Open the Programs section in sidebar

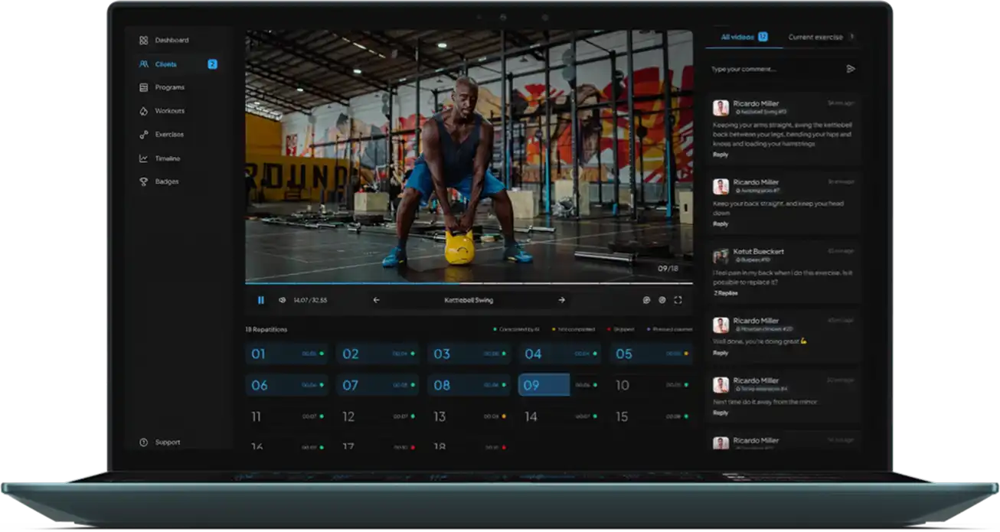click(x=168, y=88)
